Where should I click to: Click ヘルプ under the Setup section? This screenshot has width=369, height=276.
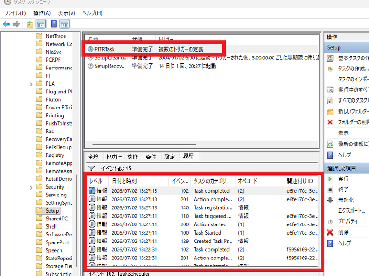coord(344,155)
